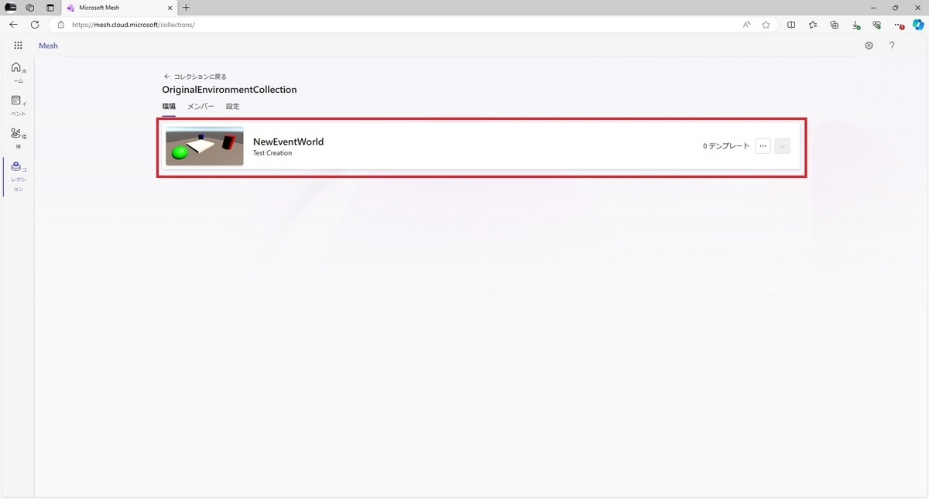The width and height of the screenshot is (929, 499).
Task: Open the Environments (環境) sidebar item
Action: click(18, 138)
